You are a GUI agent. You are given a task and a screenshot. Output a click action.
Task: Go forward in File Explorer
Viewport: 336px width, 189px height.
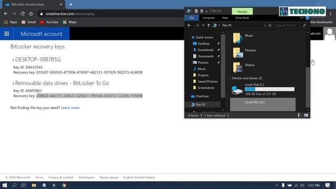197,25
